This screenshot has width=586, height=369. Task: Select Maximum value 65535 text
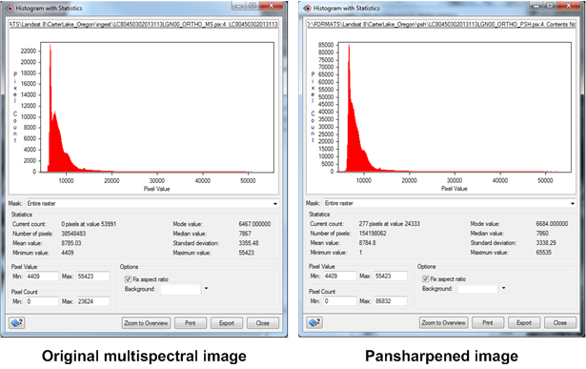click(x=544, y=253)
